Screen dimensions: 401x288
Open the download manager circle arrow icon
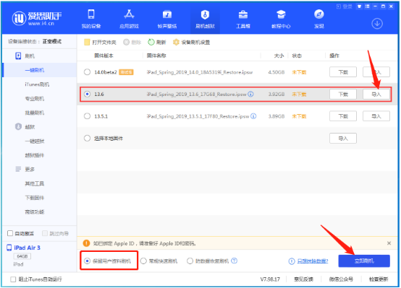click(377, 24)
